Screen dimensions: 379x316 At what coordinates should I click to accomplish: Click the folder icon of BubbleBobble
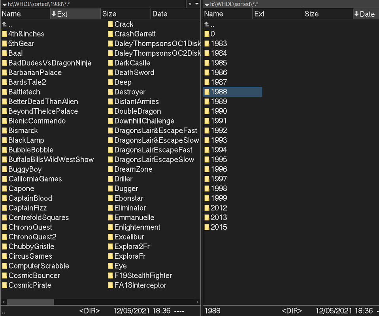point(5,150)
